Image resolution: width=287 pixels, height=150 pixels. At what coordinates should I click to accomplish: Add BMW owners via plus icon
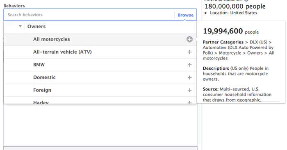coord(189,65)
